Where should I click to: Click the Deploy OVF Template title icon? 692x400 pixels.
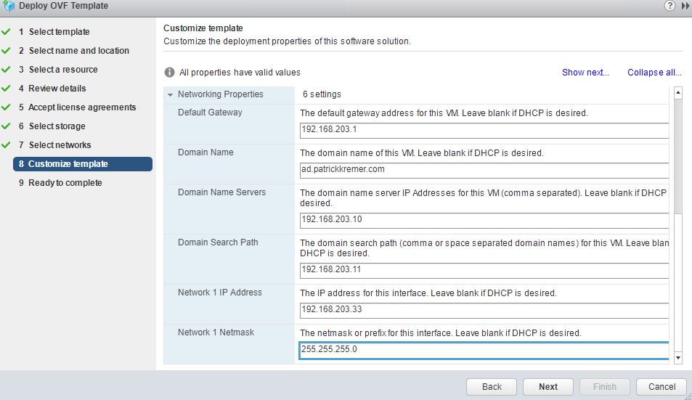[x=9, y=6]
